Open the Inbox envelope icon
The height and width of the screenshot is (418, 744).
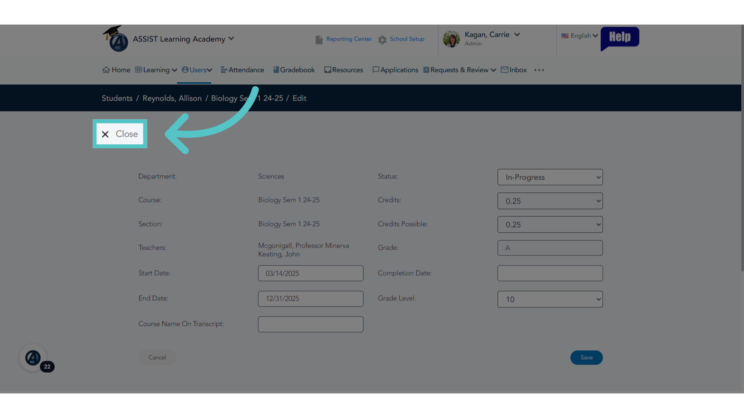click(505, 70)
